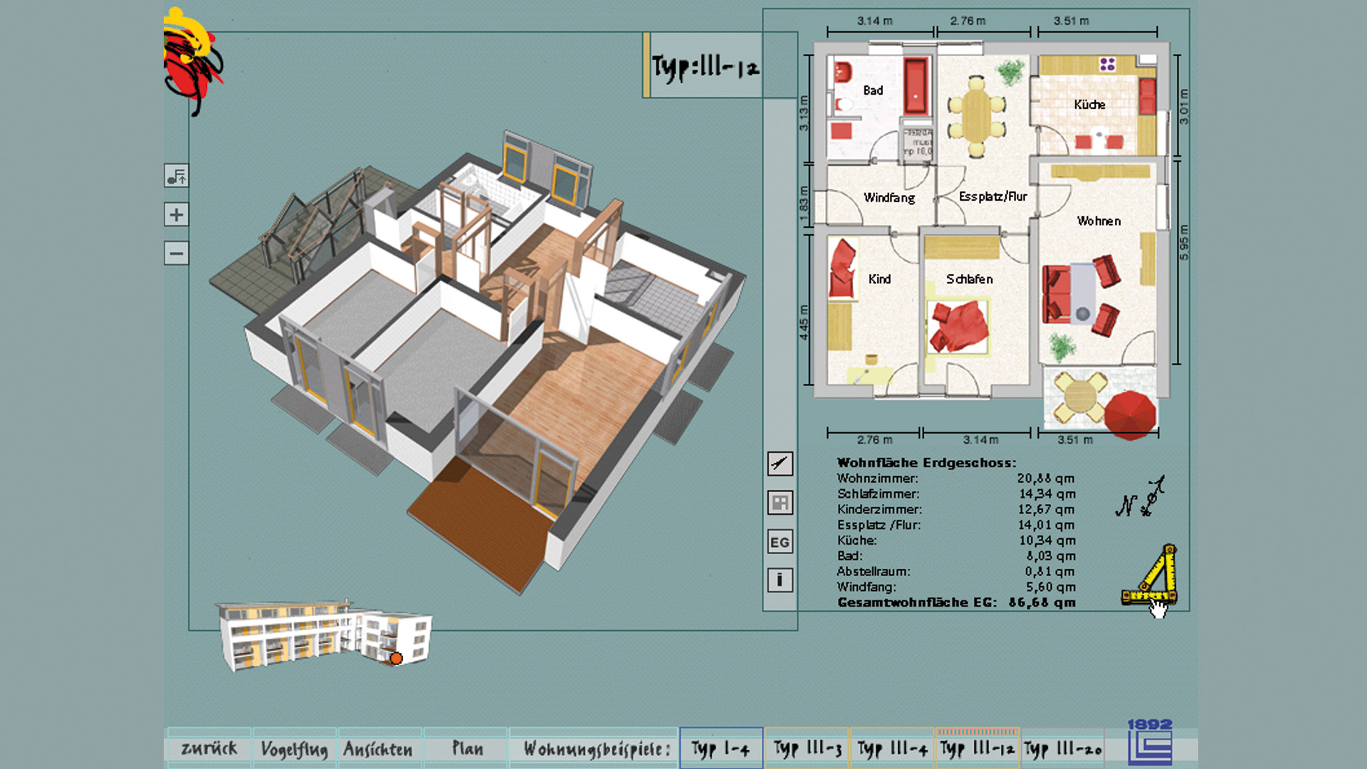Click the building thumbnail with orange marker
This screenshot has height=769, width=1367.
pos(324,635)
